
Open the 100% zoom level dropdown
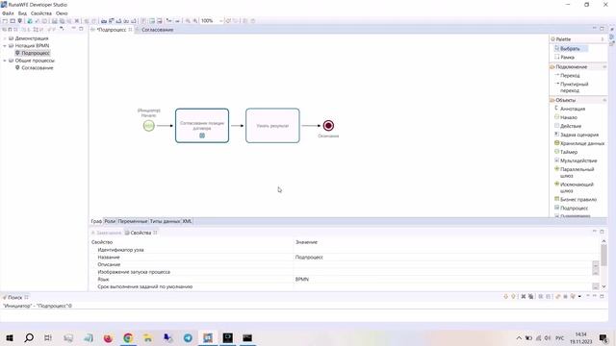[x=220, y=21]
